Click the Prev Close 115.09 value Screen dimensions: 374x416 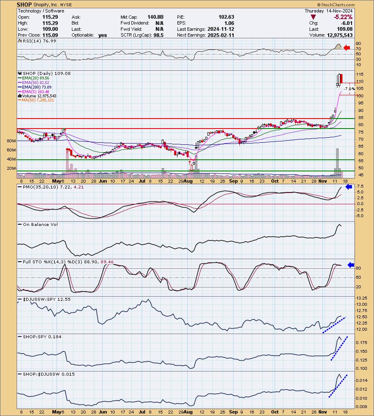click(50, 35)
